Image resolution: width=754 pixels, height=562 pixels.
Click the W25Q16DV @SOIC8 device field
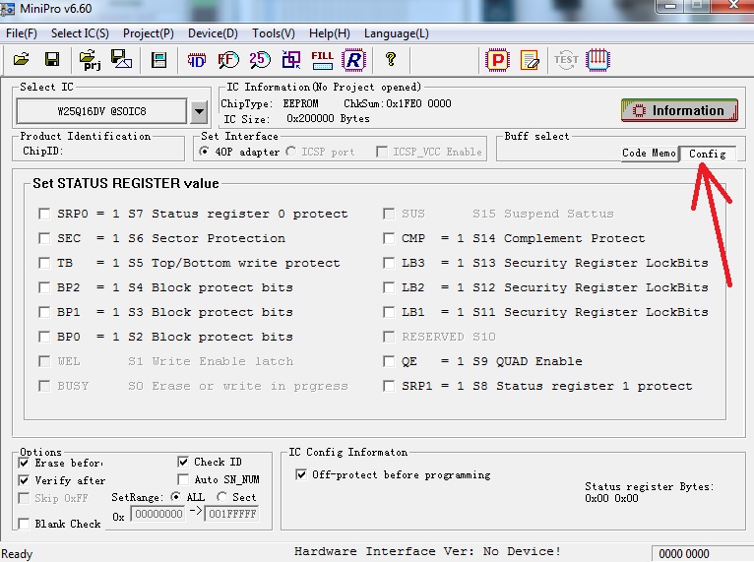[x=101, y=111]
